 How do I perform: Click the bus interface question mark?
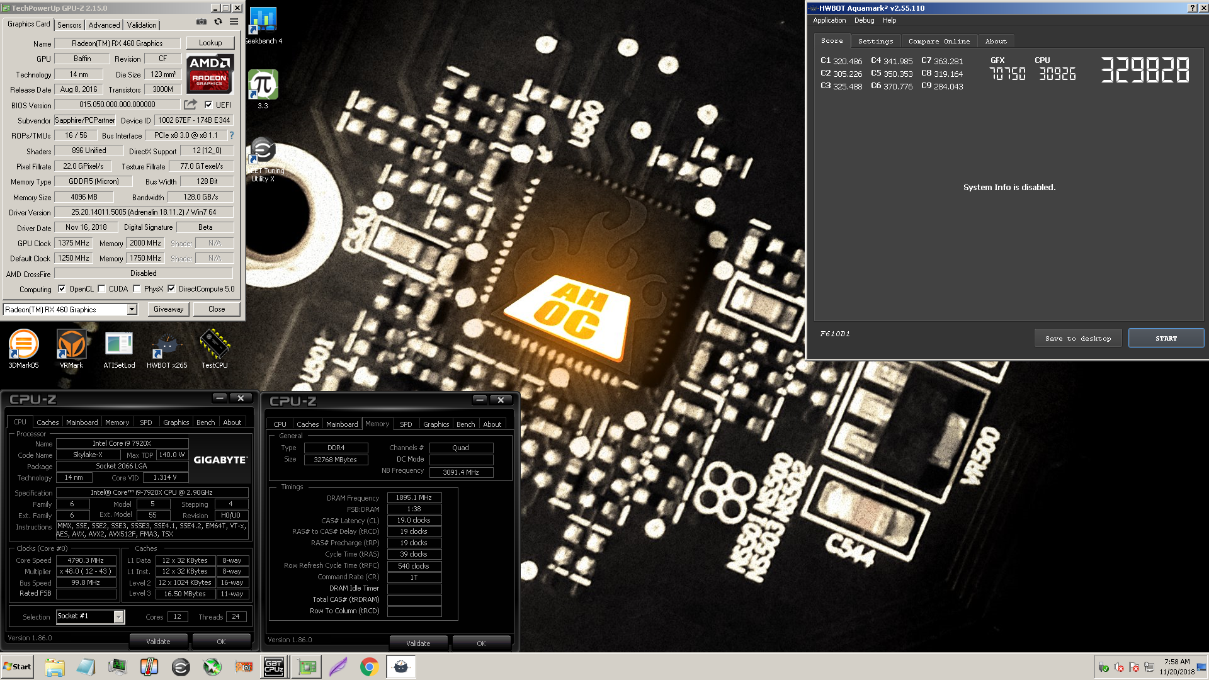point(231,135)
